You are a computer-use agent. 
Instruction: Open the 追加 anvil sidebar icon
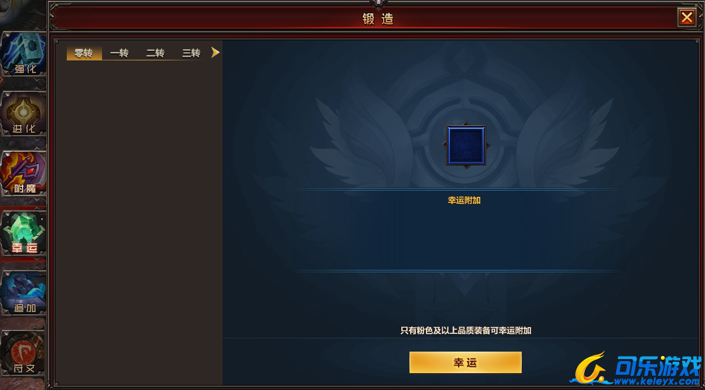click(23, 293)
